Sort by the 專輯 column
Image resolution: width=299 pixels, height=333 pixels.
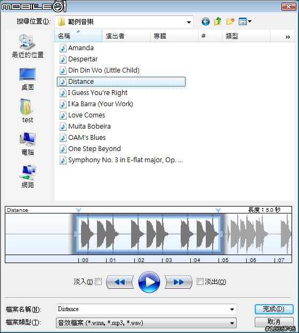(174, 36)
